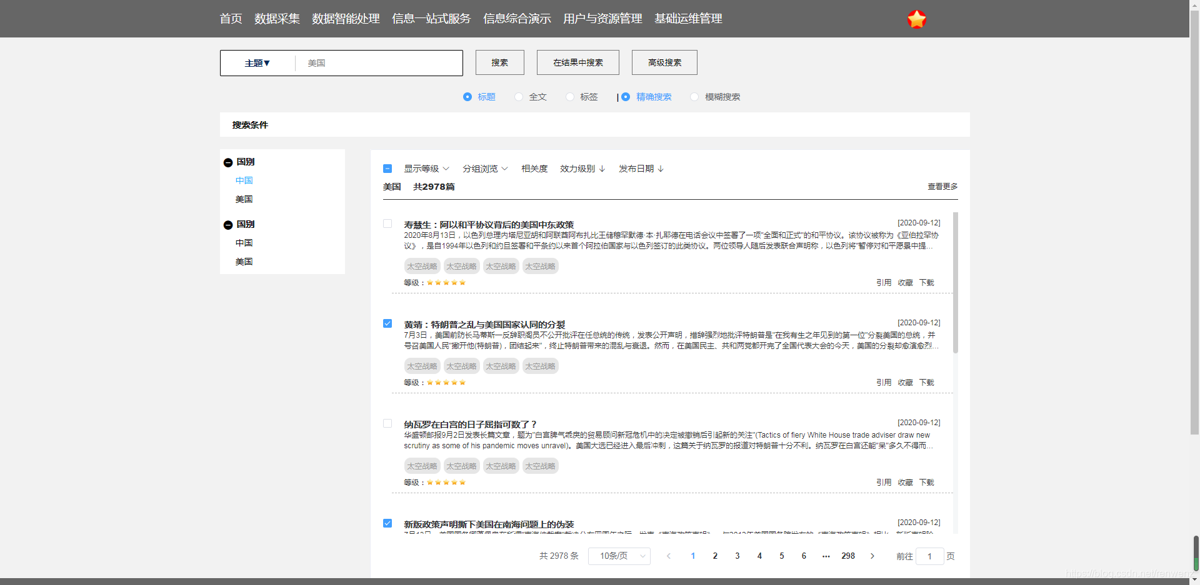This screenshot has width=1200, height=585.
Task: Uncheck the 黄靖 article checkbox
Action: (x=387, y=323)
